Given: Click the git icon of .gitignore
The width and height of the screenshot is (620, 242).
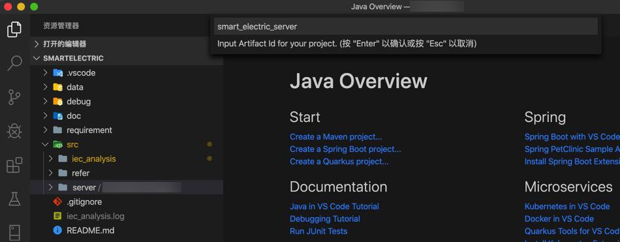Looking at the screenshot, I should [57, 202].
